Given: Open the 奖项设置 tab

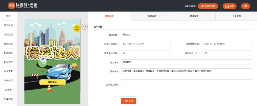Looking at the screenshot, I should tap(194, 16).
